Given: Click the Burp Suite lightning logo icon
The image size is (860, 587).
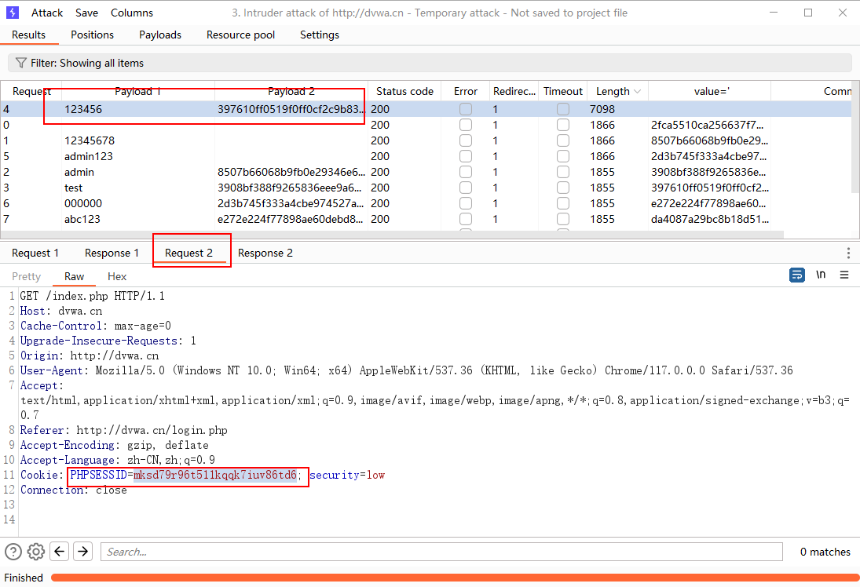Looking at the screenshot, I should point(13,13).
